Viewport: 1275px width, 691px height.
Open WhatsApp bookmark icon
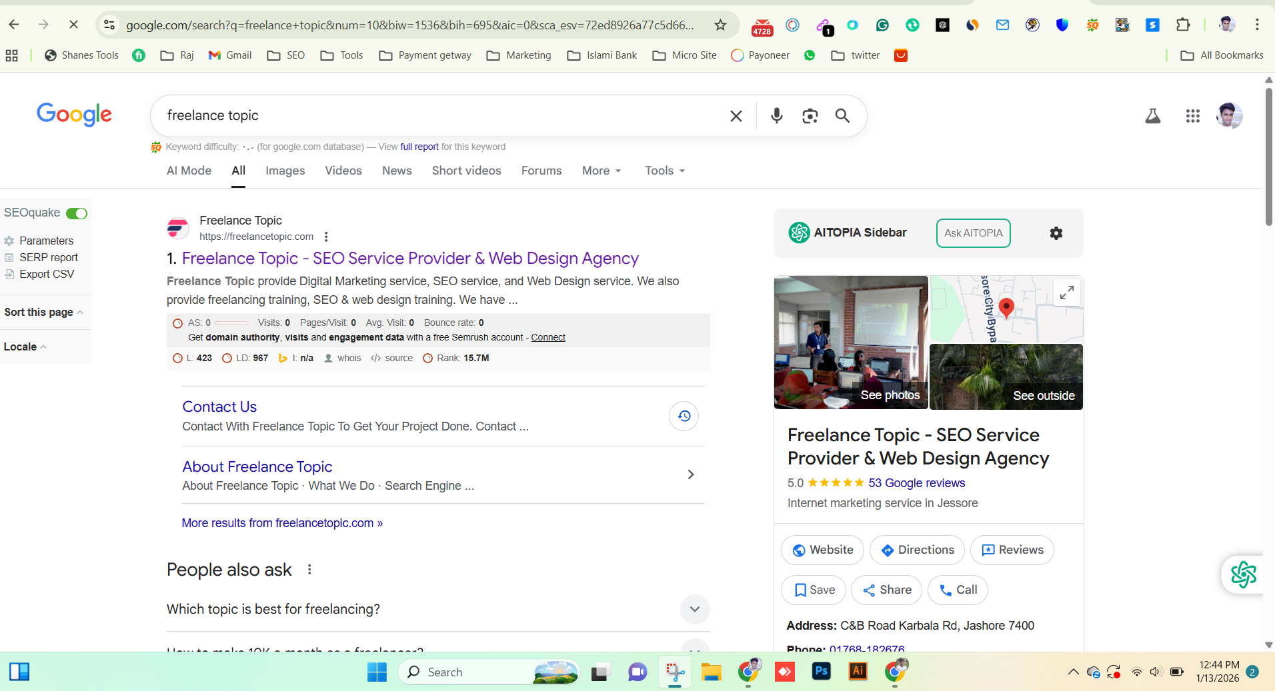pyautogui.click(x=810, y=55)
